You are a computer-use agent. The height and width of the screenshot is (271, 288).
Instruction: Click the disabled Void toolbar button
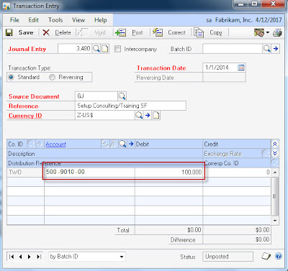pos(92,32)
